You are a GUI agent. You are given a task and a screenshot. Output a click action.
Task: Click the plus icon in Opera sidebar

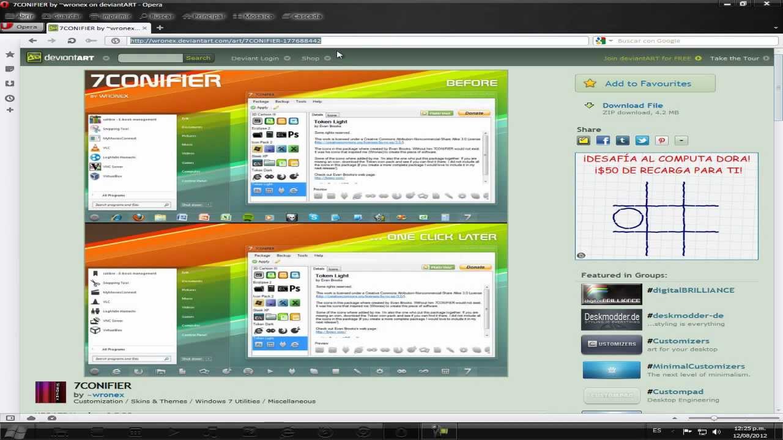[10, 110]
